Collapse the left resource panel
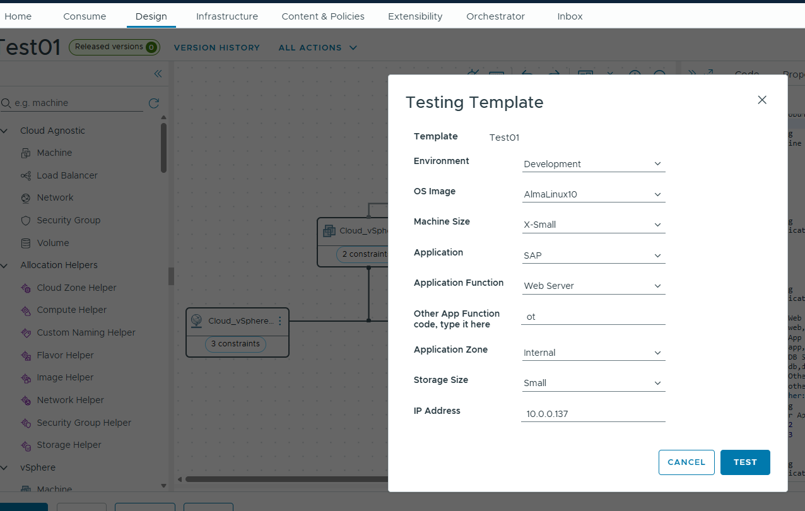Image resolution: width=805 pixels, height=511 pixels. pos(158,74)
